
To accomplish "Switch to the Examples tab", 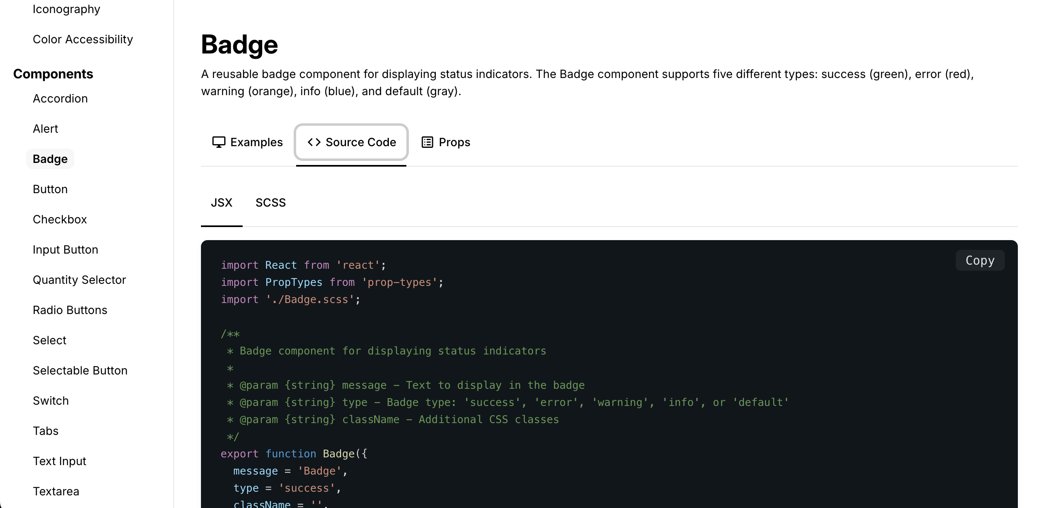I will [257, 142].
